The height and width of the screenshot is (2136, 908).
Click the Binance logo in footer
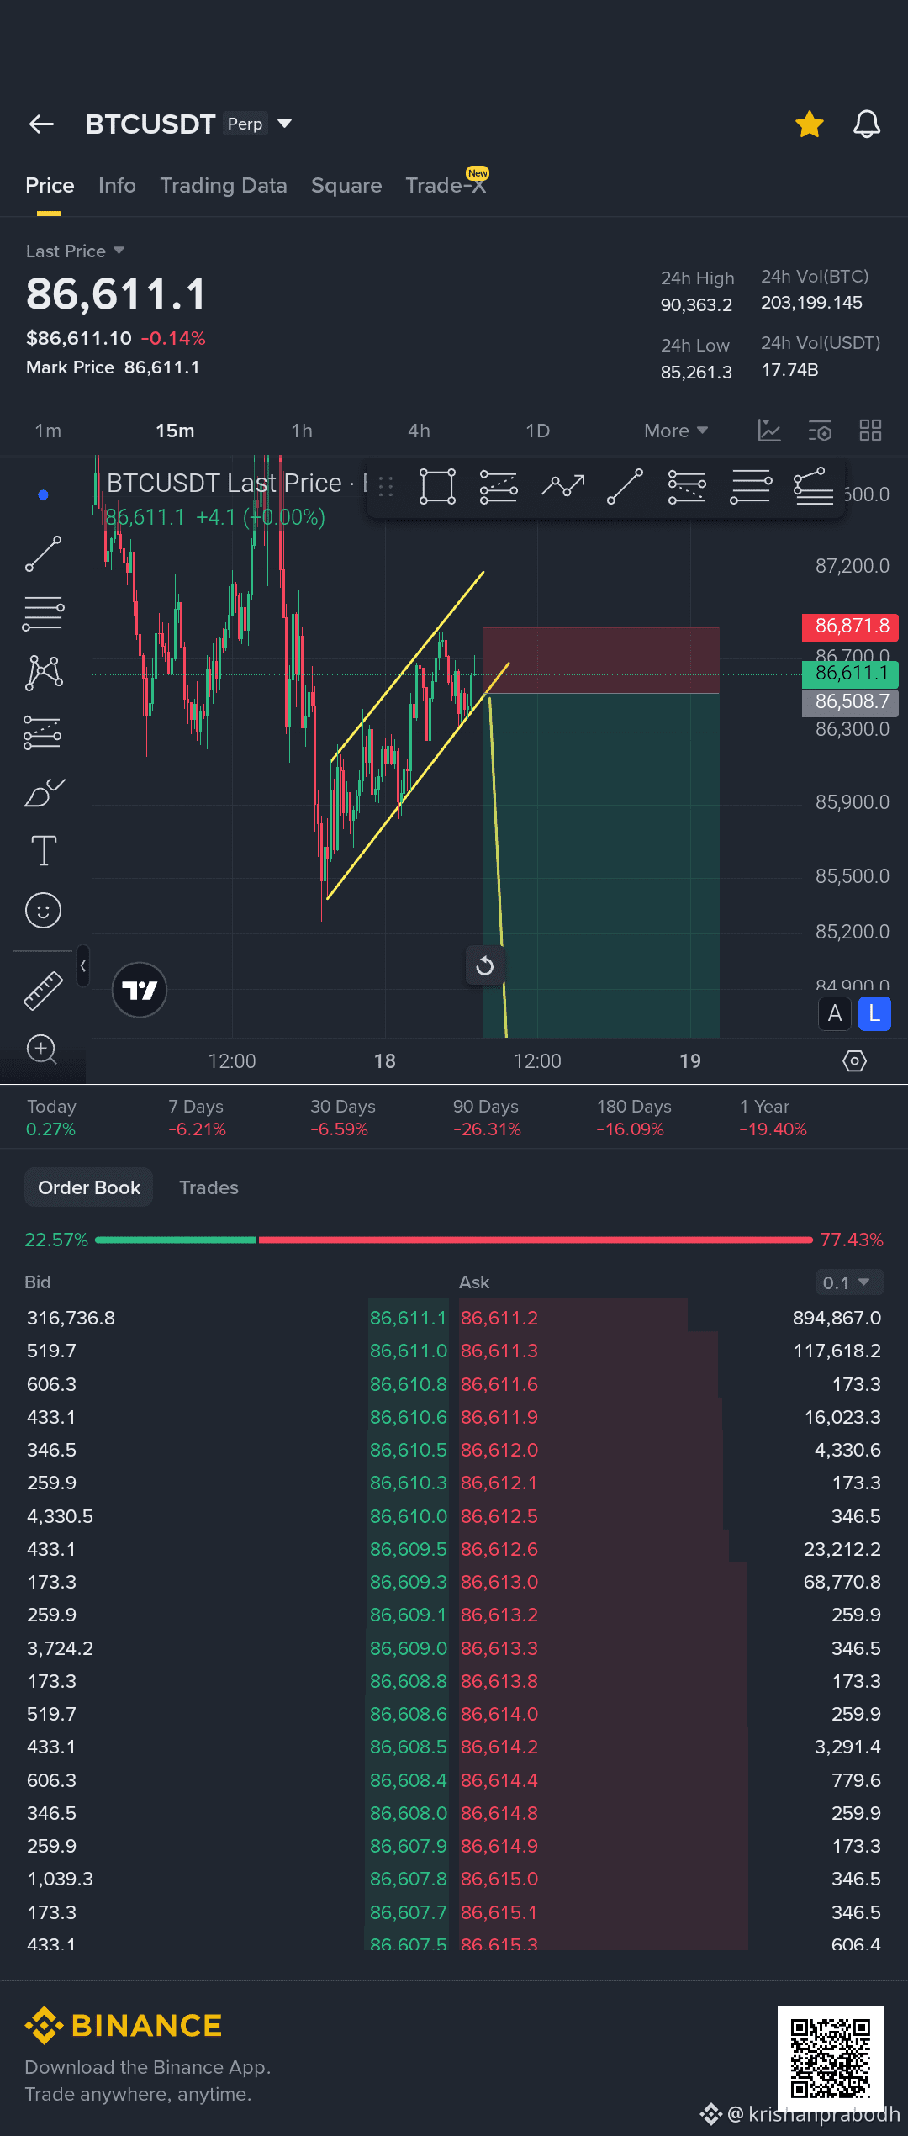124,2026
